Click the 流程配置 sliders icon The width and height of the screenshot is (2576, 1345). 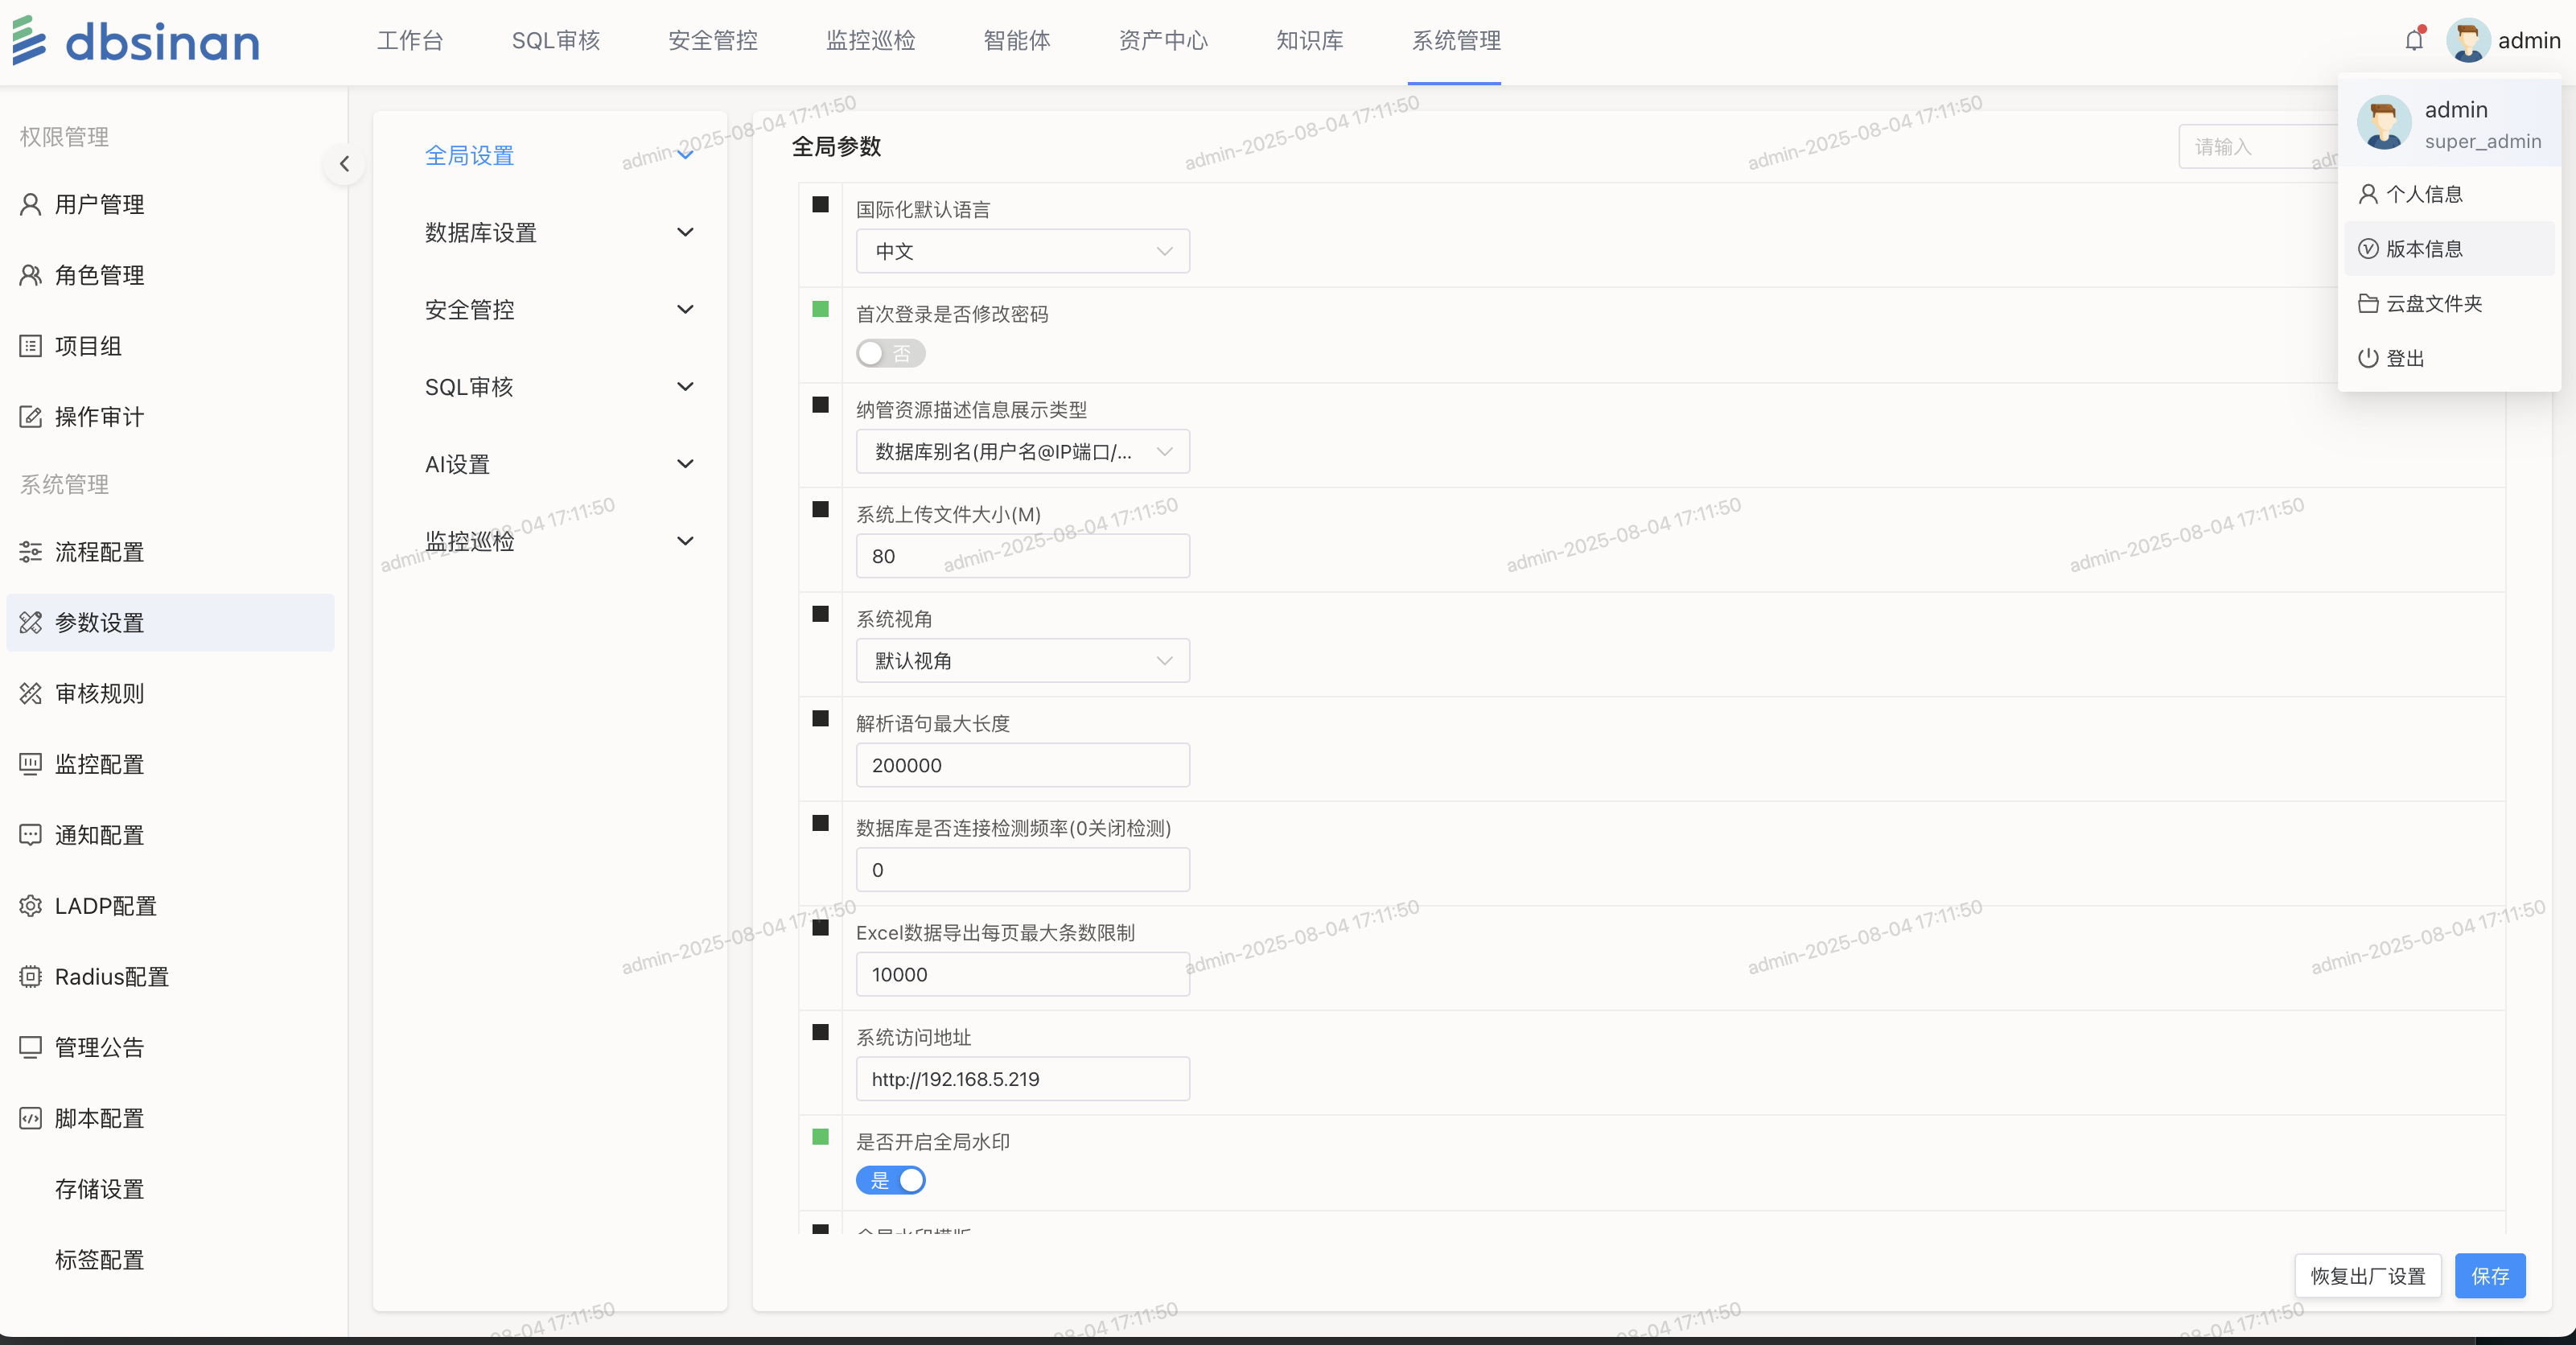tap(31, 552)
